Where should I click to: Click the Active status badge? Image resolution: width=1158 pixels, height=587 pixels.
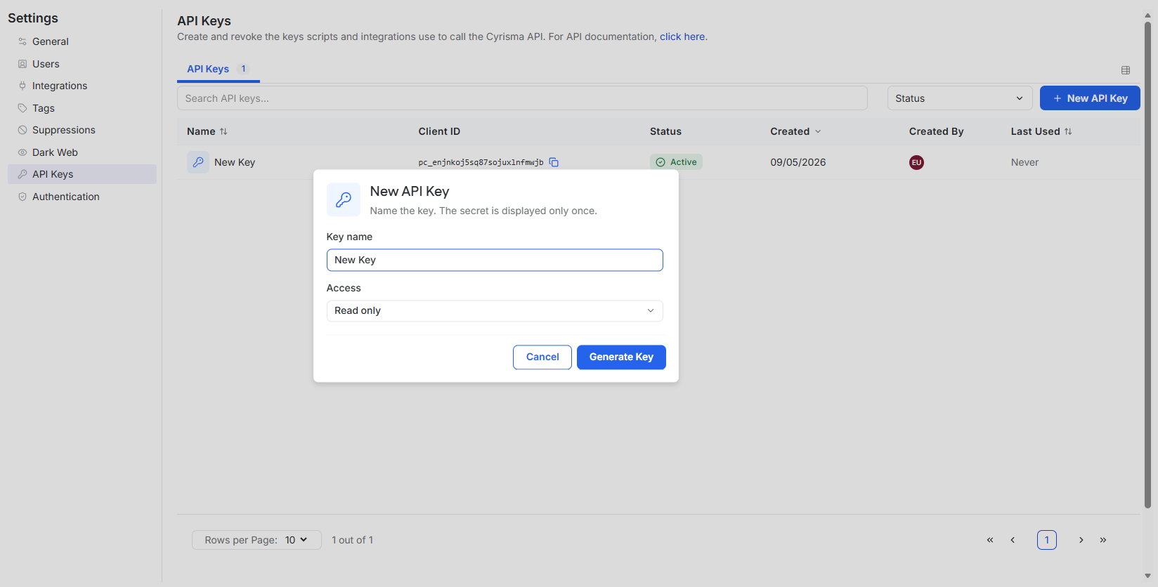pyautogui.click(x=676, y=162)
